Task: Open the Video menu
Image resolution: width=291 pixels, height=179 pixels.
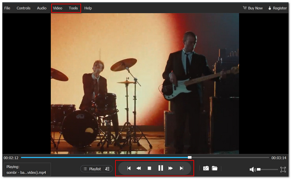Action: click(57, 8)
